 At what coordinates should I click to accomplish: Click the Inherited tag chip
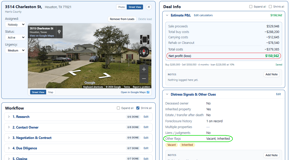pos(187,145)
